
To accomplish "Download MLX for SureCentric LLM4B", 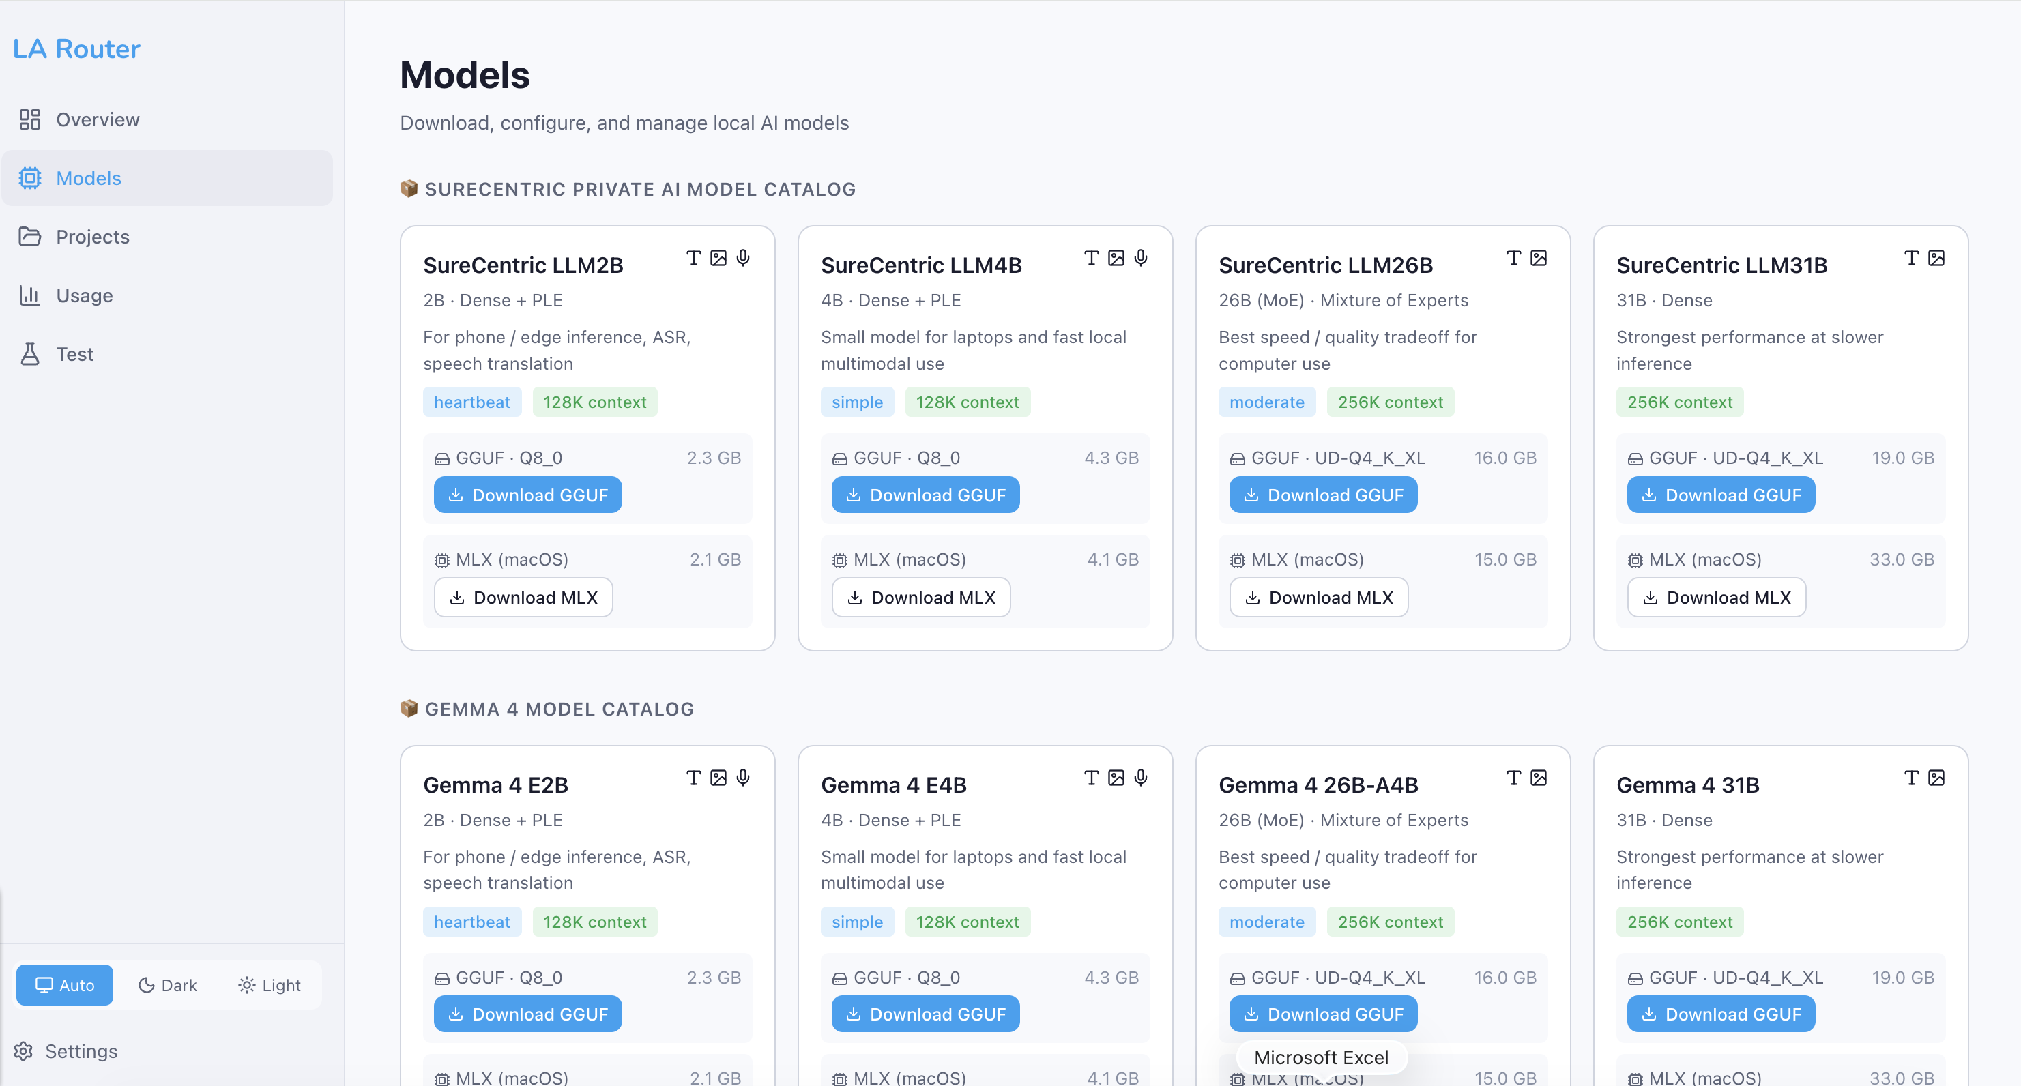I will coord(921,598).
